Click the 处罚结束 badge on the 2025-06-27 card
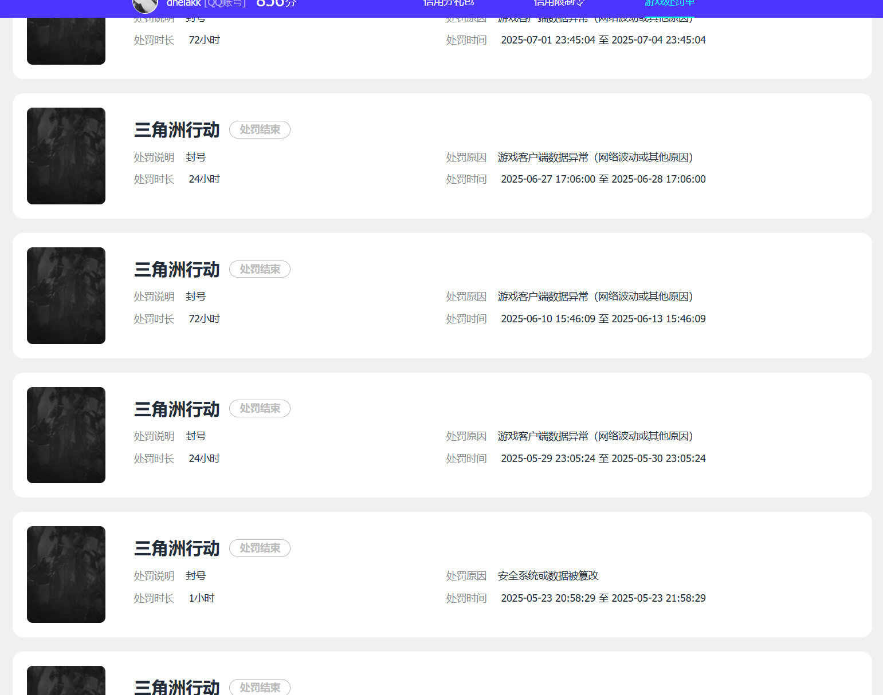The width and height of the screenshot is (883, 695). click(x=260, y=130)
